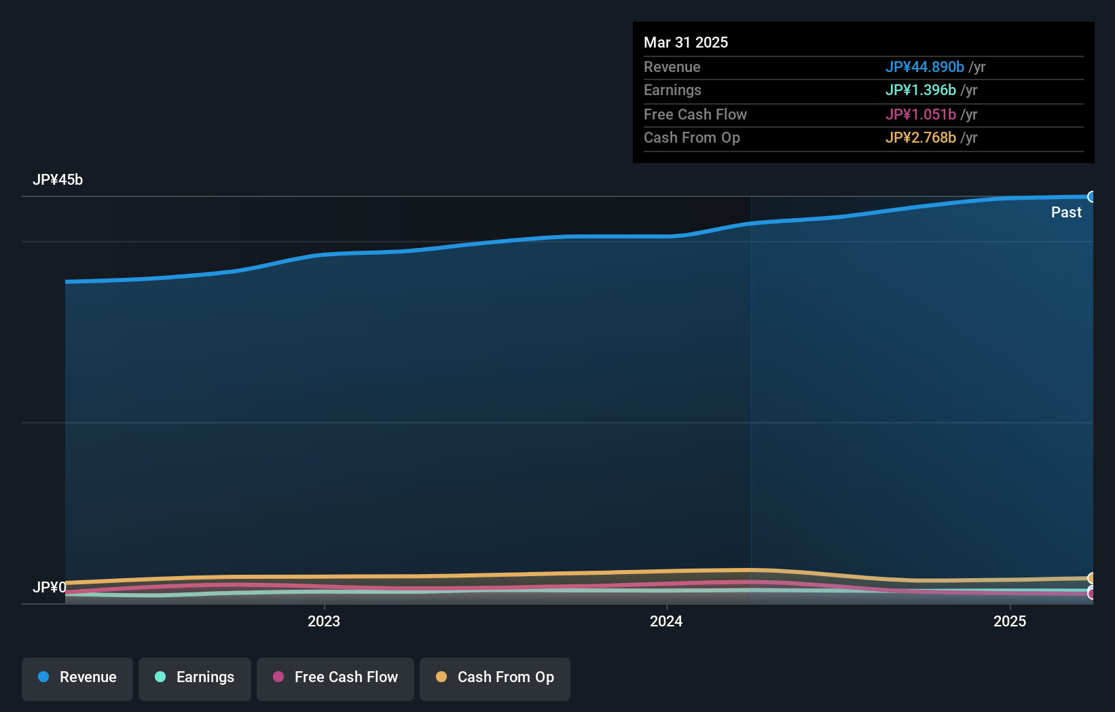Click the 2024 x-axis label
The height and width of the screenshot is (712, 1115).
click(666, 621)
